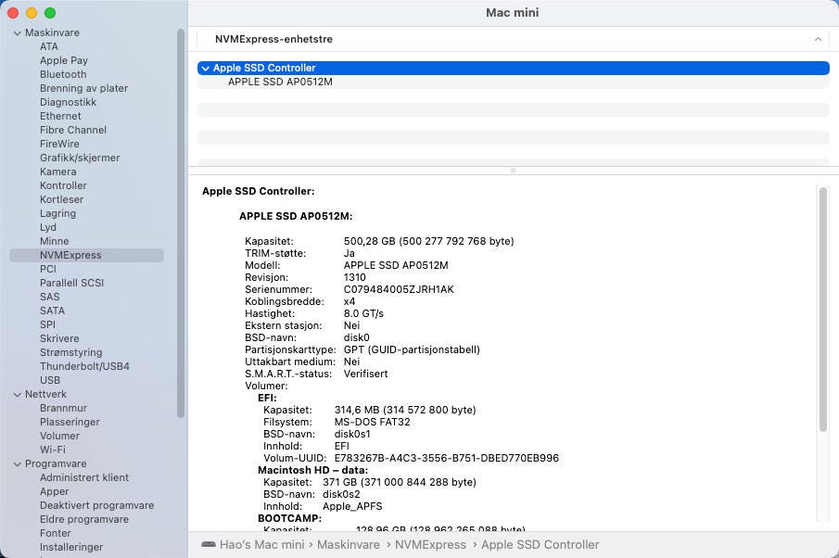Collapse the Apple SSD Controller tree row
Screen dimensions: 839x558
tap(206, 69)
